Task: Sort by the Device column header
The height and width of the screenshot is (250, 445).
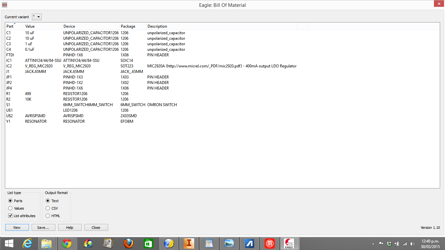Action: (91, 26)
